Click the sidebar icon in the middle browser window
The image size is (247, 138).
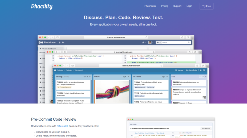point(65,52)
